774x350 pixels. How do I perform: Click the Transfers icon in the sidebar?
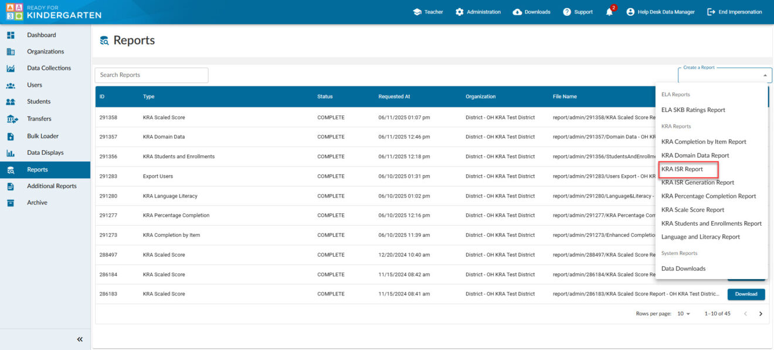pos(11,119)
